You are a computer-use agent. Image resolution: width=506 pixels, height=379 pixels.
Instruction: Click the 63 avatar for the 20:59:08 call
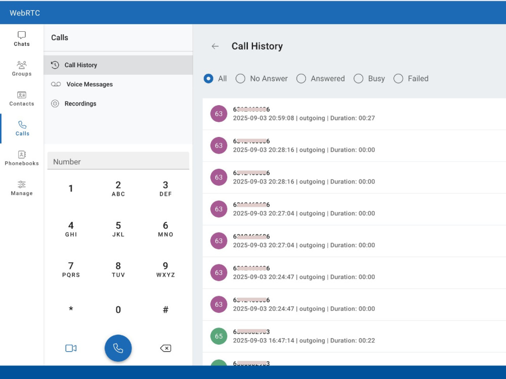click(219, 114)
